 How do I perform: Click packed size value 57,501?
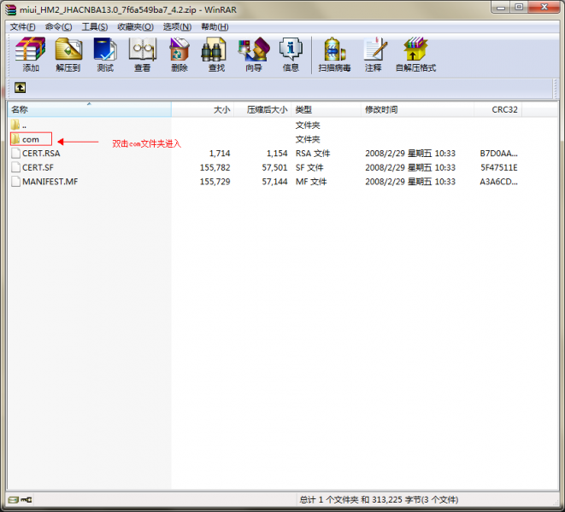coord(275,167)
